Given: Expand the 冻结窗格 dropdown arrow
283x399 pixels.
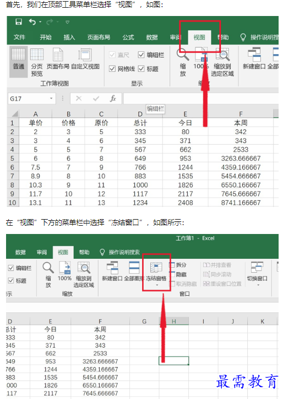Looking at the screenshot, I should (x=157, y=285).
